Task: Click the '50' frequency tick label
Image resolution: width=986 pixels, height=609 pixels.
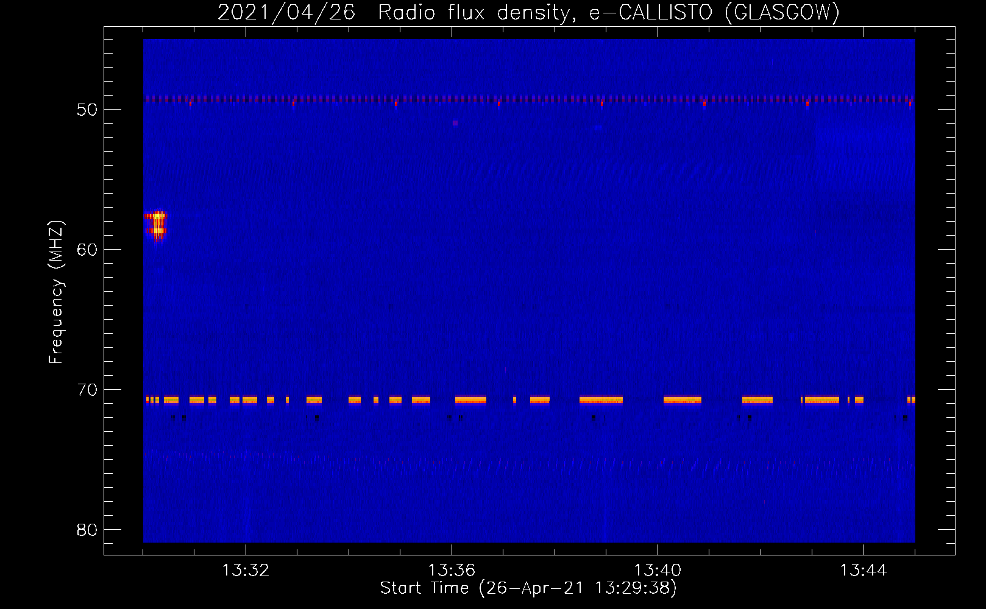Action: click(x=87, y=110)
